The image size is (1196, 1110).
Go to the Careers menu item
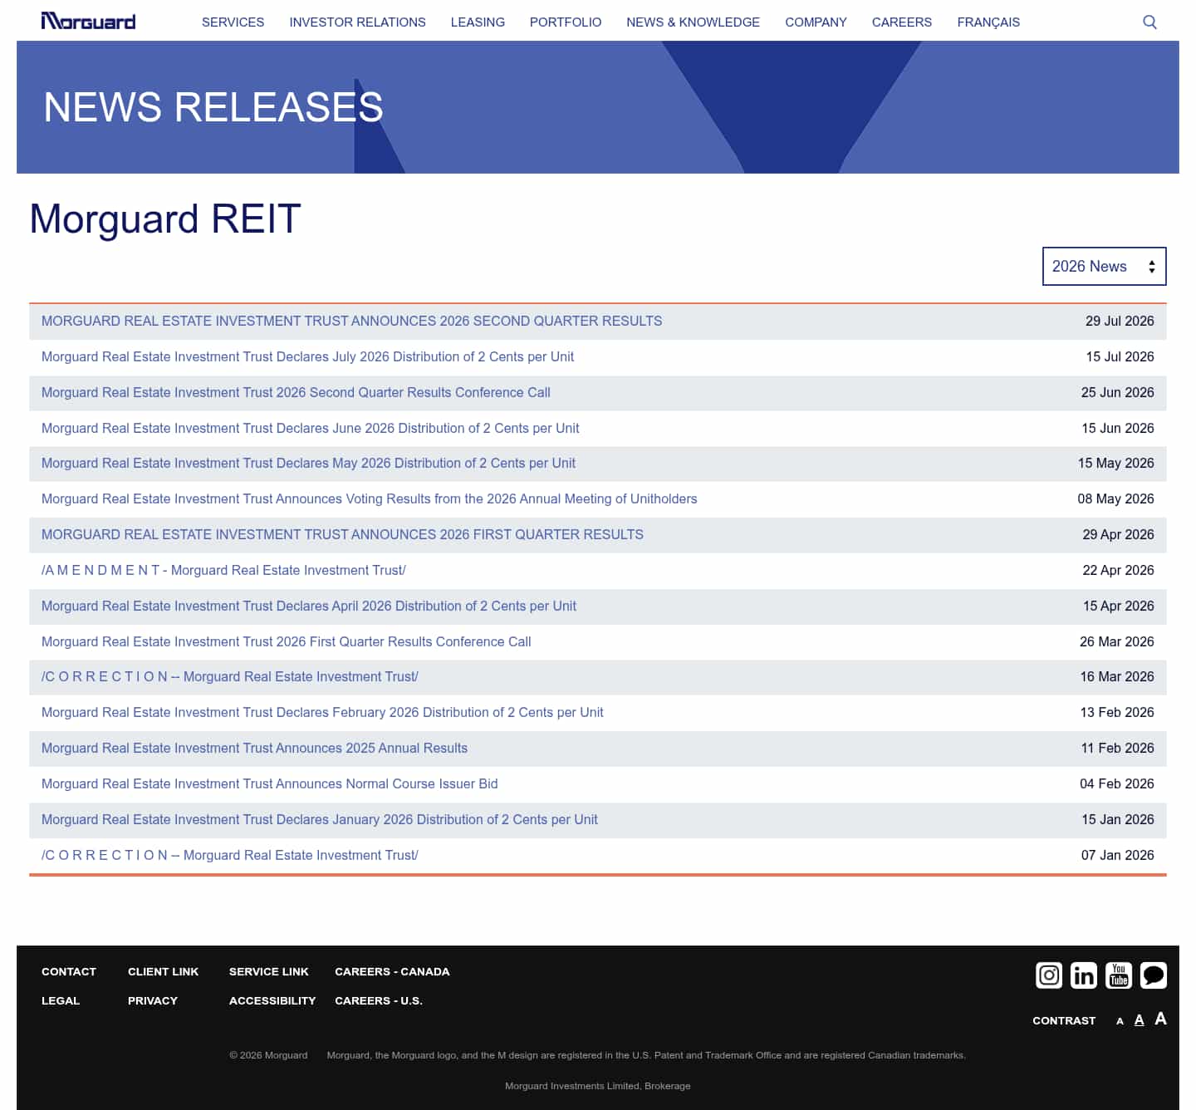[902, 22]
